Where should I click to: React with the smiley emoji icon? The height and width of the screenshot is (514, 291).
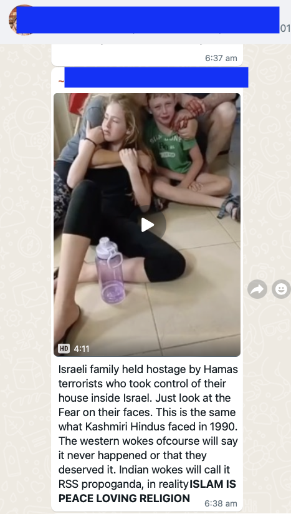(x=281, y=289)
